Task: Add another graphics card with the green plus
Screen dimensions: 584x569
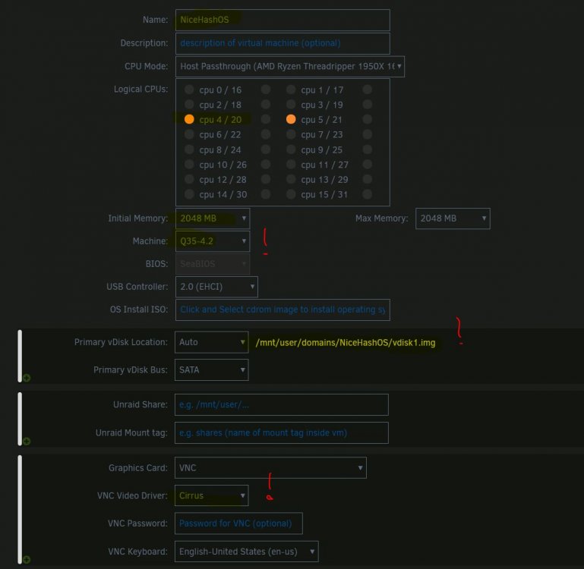Action: point(27,560)
